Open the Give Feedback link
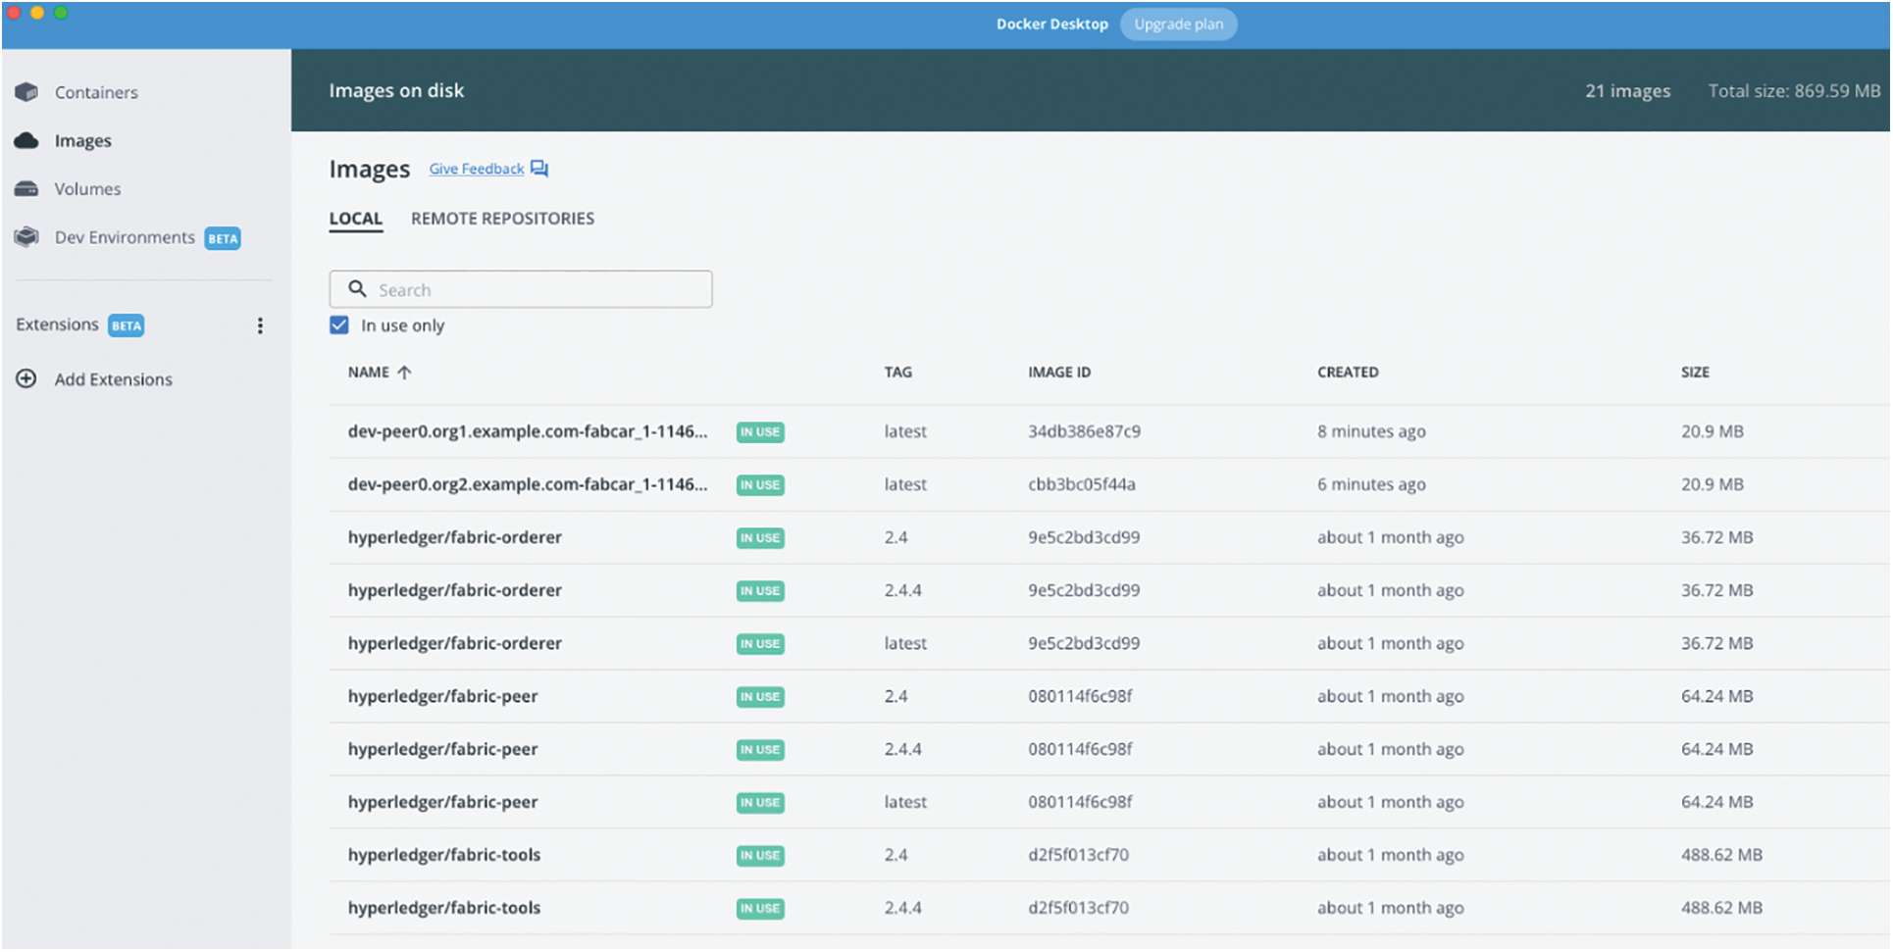 click(x=477, y=169)
